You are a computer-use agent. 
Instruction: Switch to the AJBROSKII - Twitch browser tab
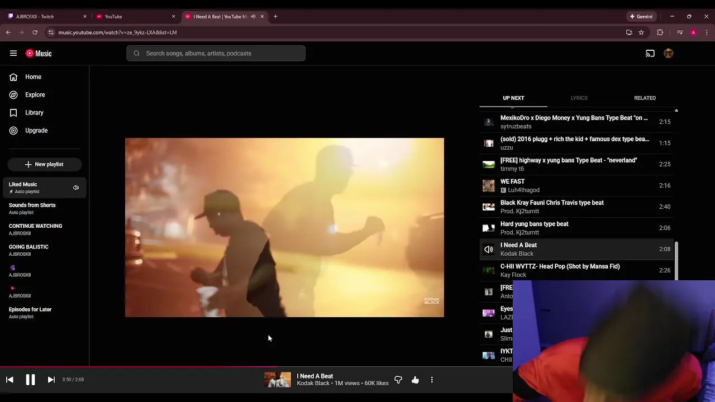(x=47, y=16)
